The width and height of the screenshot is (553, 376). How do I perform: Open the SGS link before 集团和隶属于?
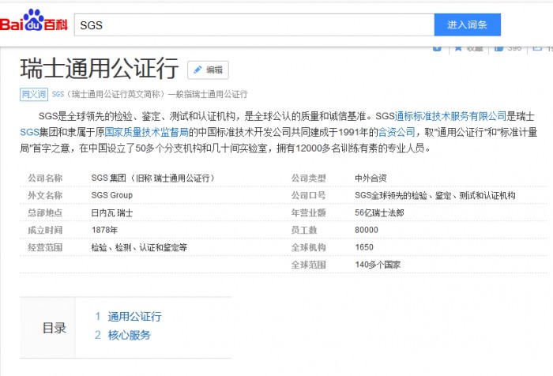[29, 132]
